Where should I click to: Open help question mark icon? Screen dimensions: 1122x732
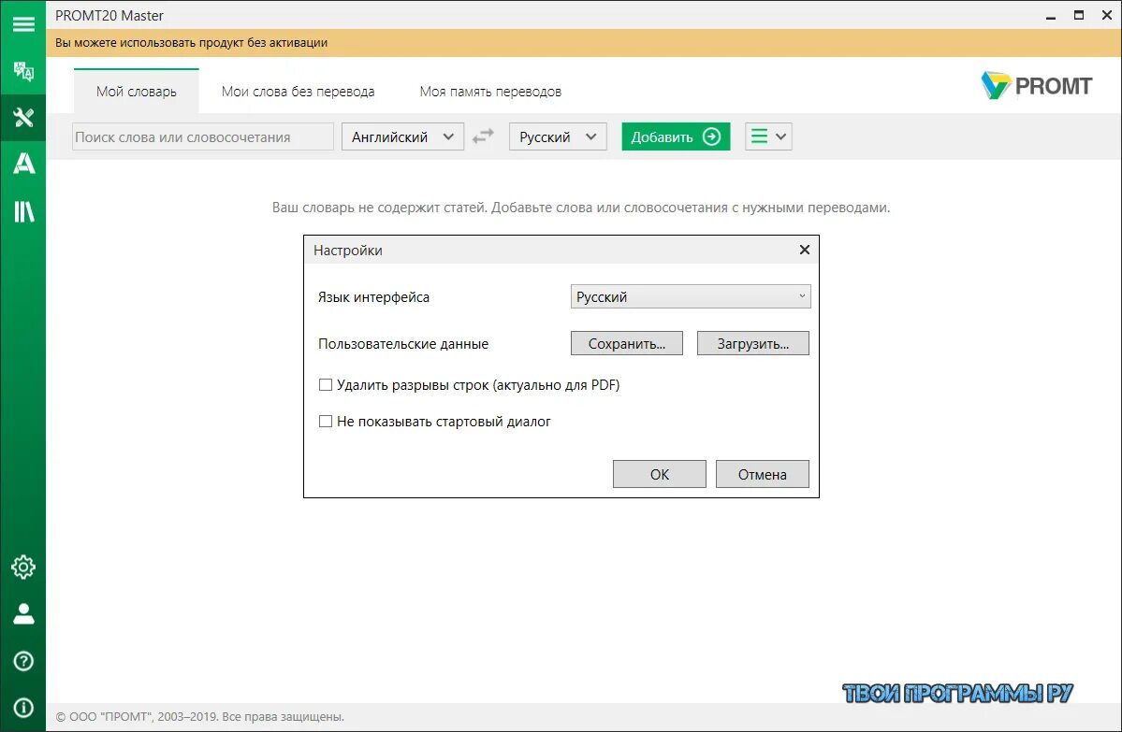(23, 661)
